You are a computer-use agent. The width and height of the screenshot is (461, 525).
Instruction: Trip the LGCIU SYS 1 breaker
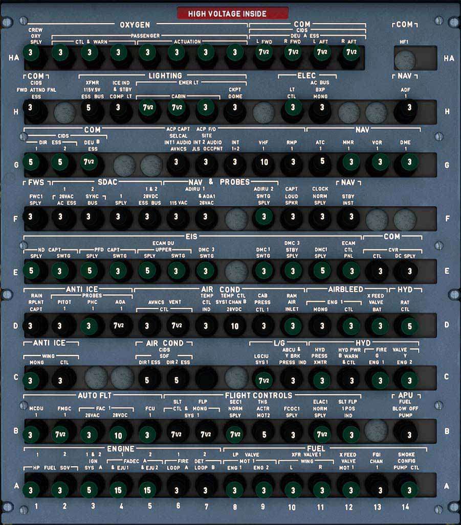(264, 380)
